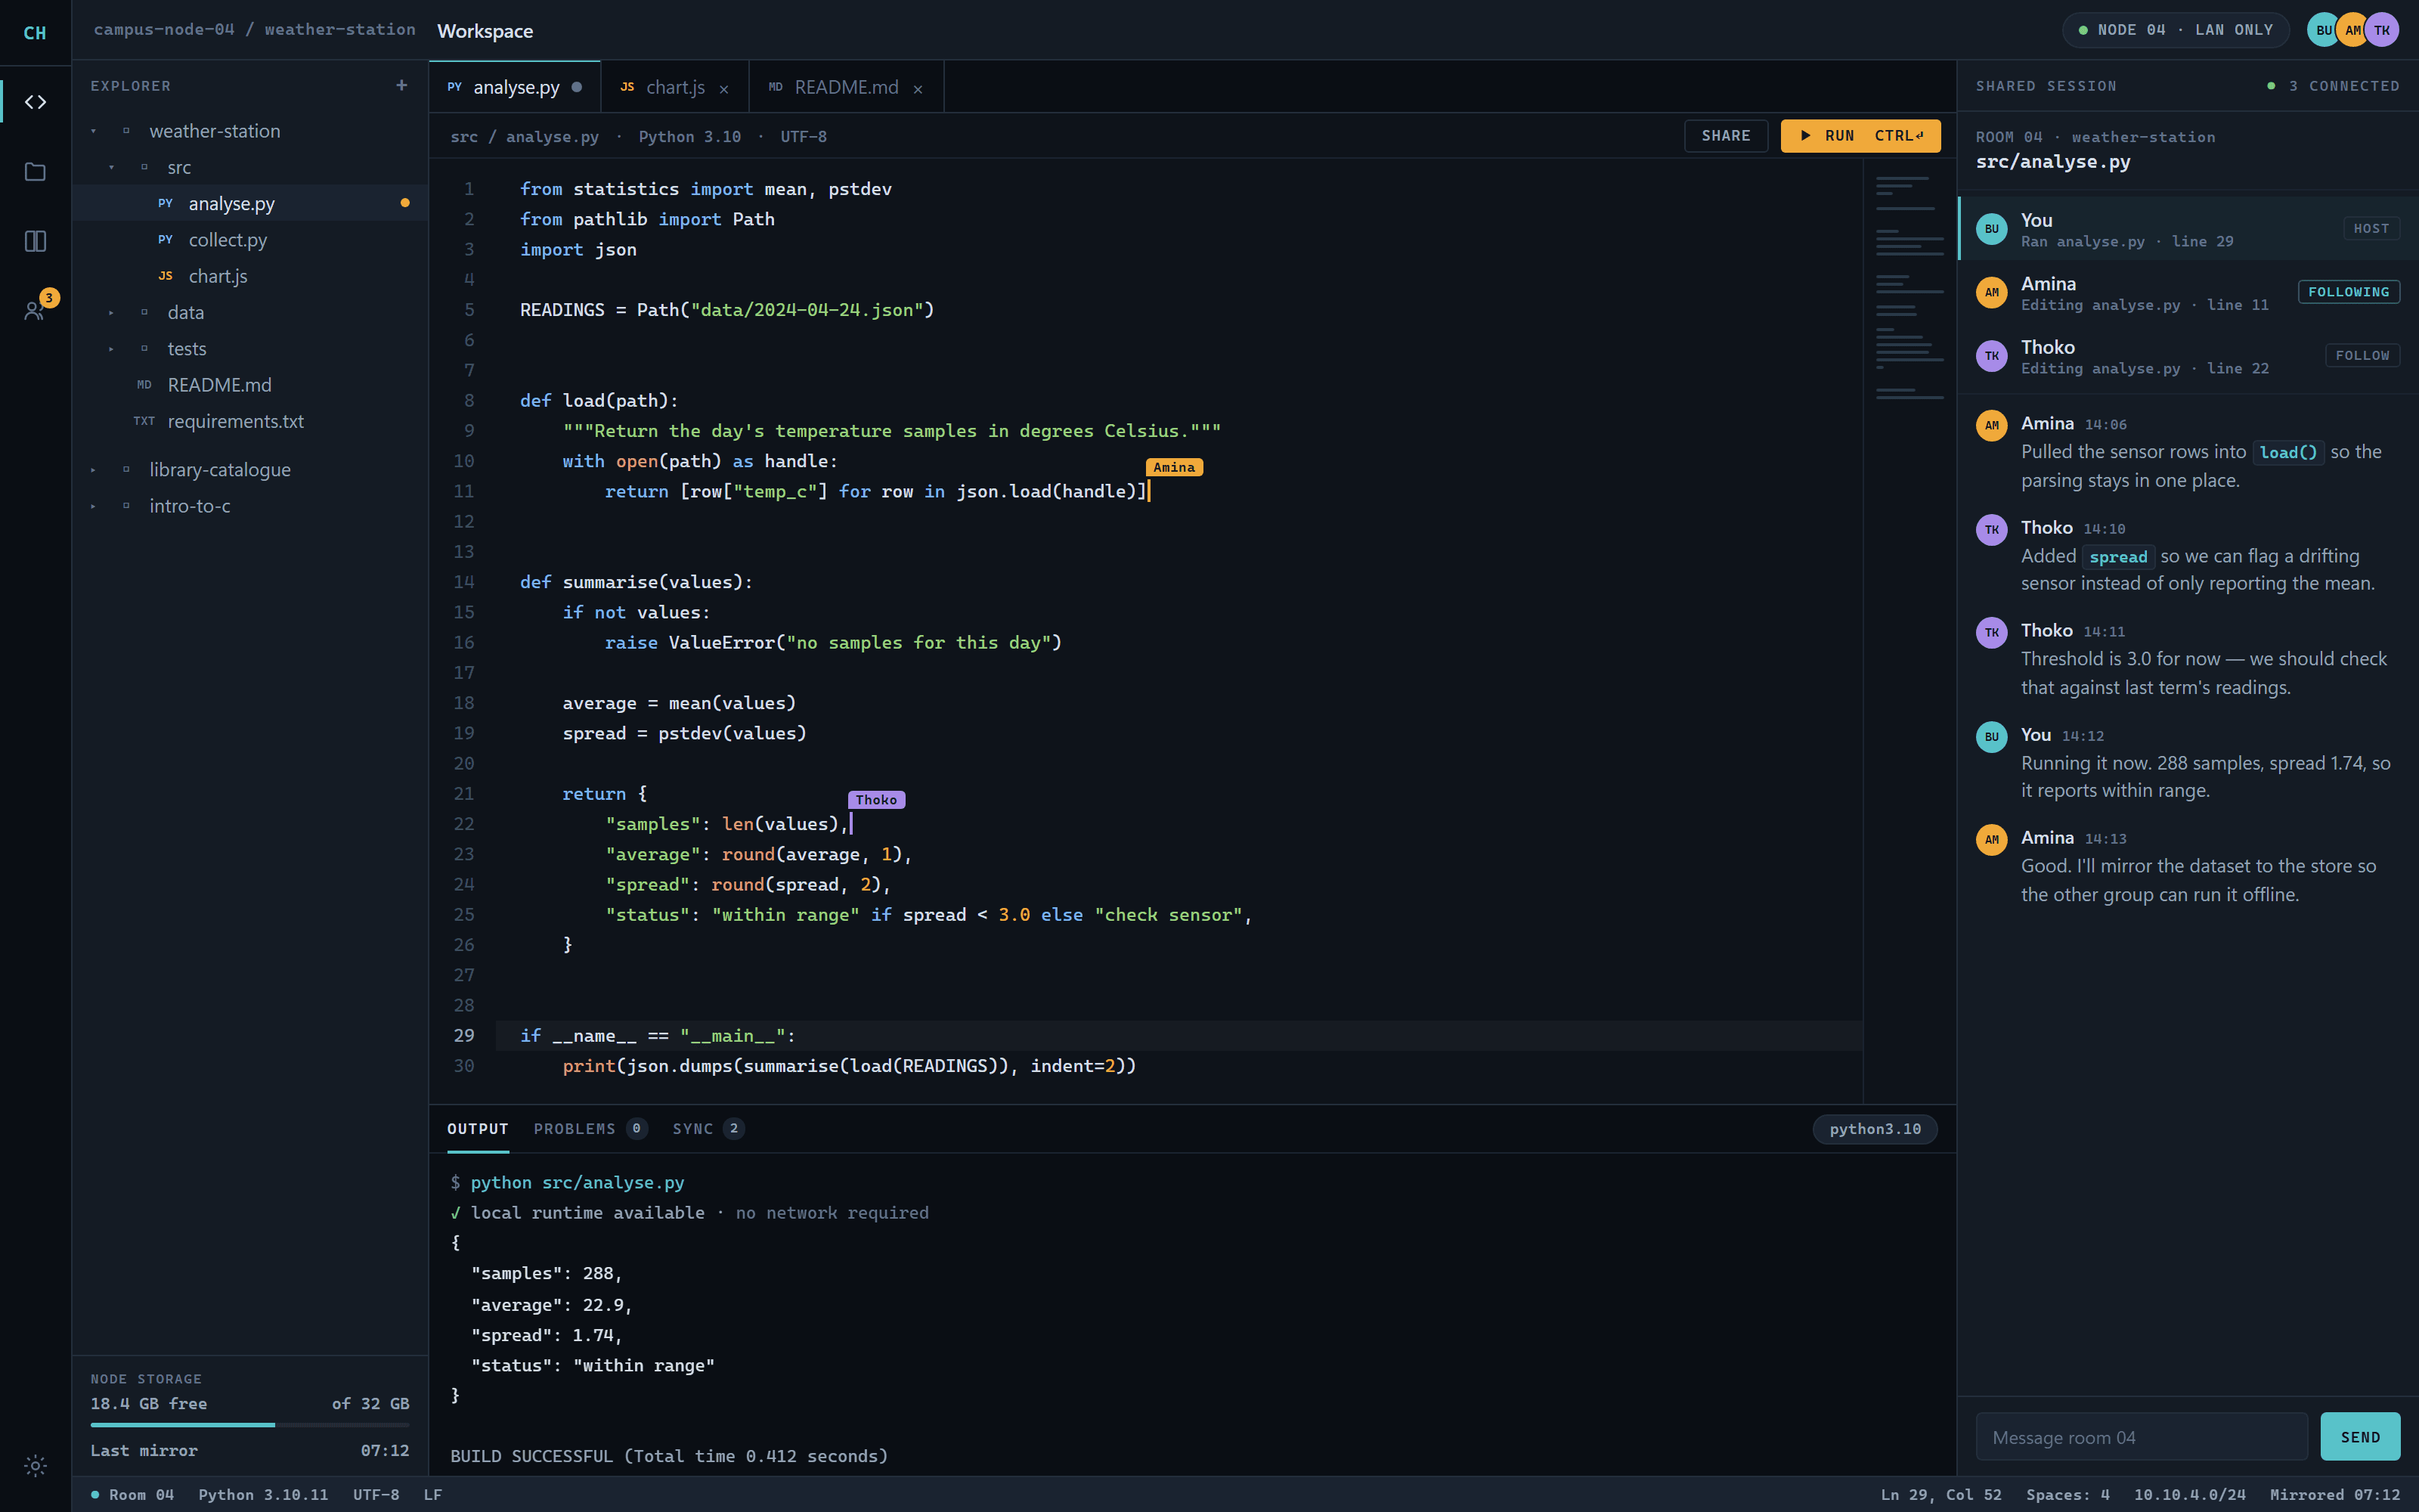Click the Thoko cursor label in the editor
2419x1512 pixels.
point(877,800)
